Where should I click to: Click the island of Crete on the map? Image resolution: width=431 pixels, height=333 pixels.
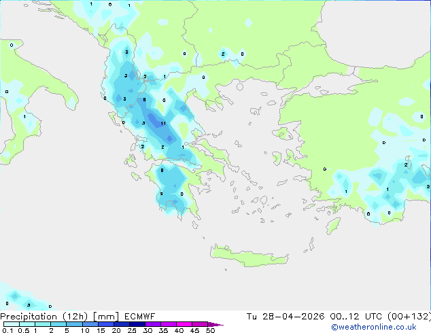[x=249, y=257]
